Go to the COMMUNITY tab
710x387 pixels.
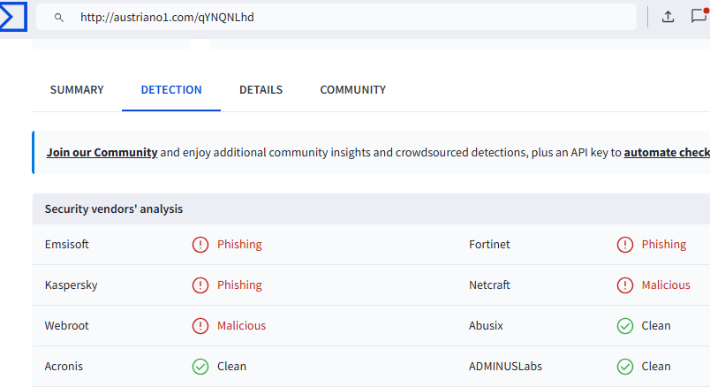tap(352, 90)
